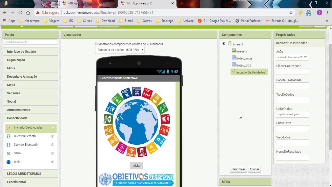This screenshot has height=187, width=332.
Task: Select the ClienteBluetooth palette component
Action: tap(25, 136)
